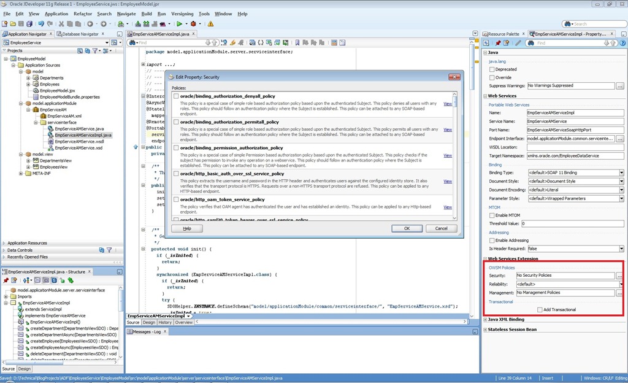Click the Save All toolbar icon
Image resolution: width=628 pixels, height=383 pixels.
click(29, 24)
